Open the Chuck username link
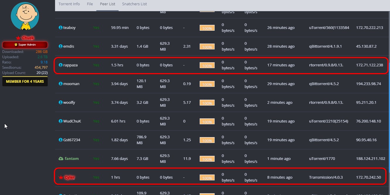Screen dimensions: 390x195 28,38
